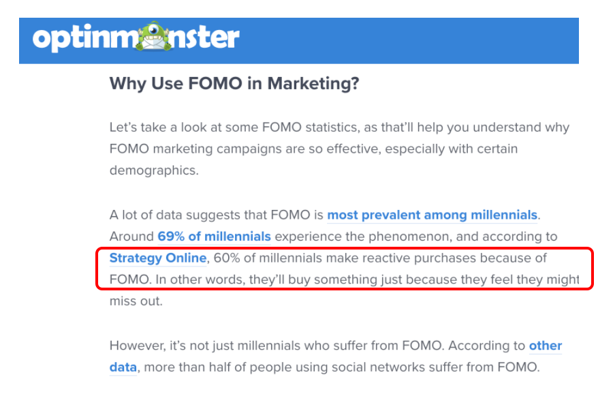Follow the "69% of millennials" link
Viewport: 598px width, 394px height.
pyautogui.click(x=214, y=237)
